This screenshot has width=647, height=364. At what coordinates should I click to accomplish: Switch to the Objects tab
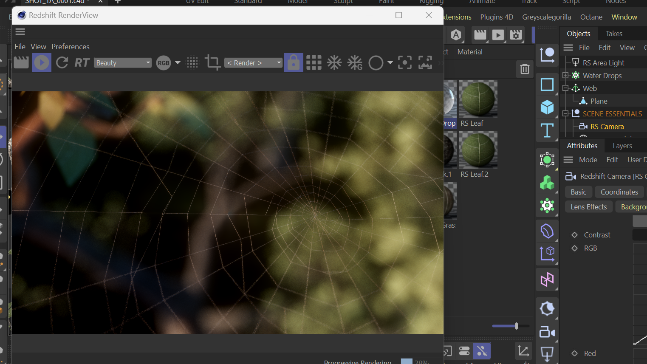pyautogui.click(x=579, y=34)
